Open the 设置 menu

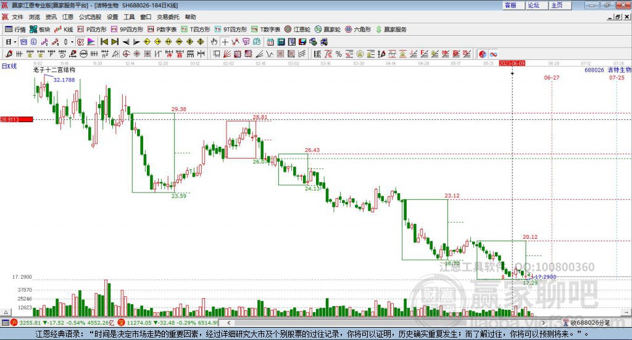tap(112, 17)
